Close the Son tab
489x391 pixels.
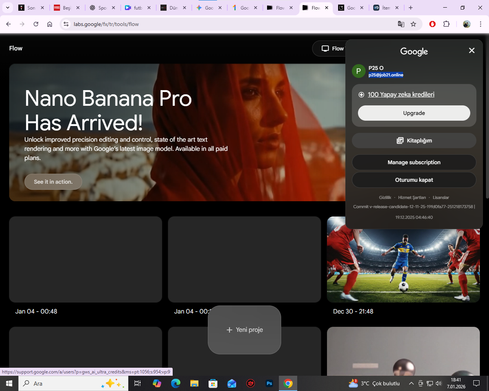[x=42, y=8]
